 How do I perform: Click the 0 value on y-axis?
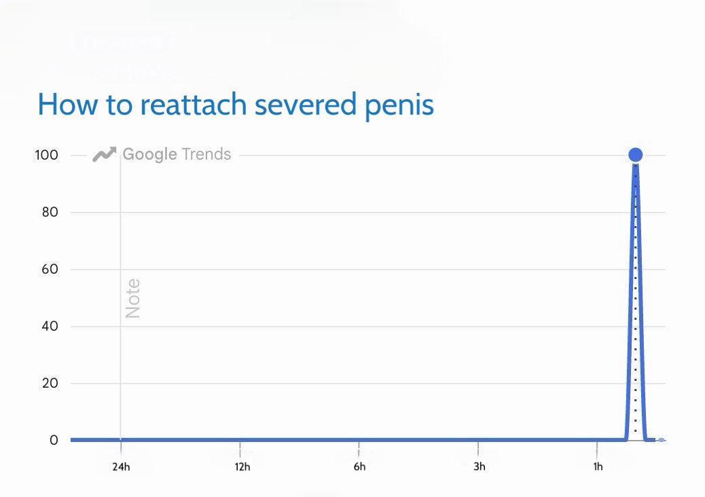[54, 441]
